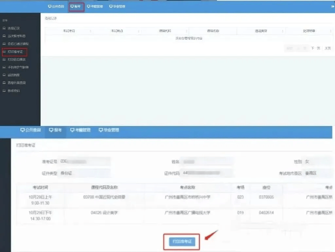Image resolution: width=335 pixels, height=252 pixels.
Task: Click the laptop icon beside 当次报考科目
Action: point(4,36)
